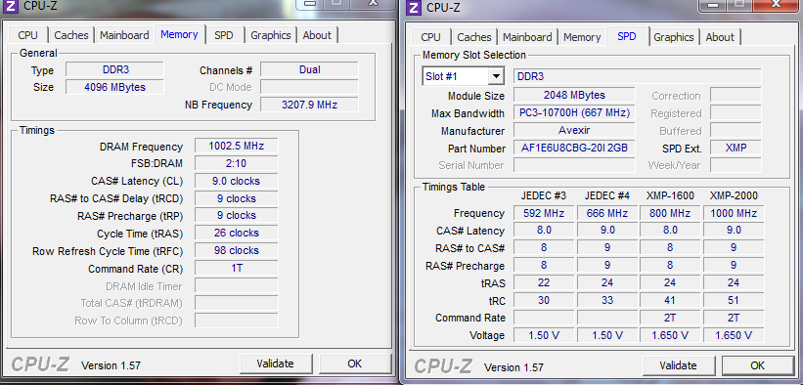Click the XMP-1600 Command Rate 2T cell
Image resolution: width=803 pixels, height=385 pixels.
[670, 318]
